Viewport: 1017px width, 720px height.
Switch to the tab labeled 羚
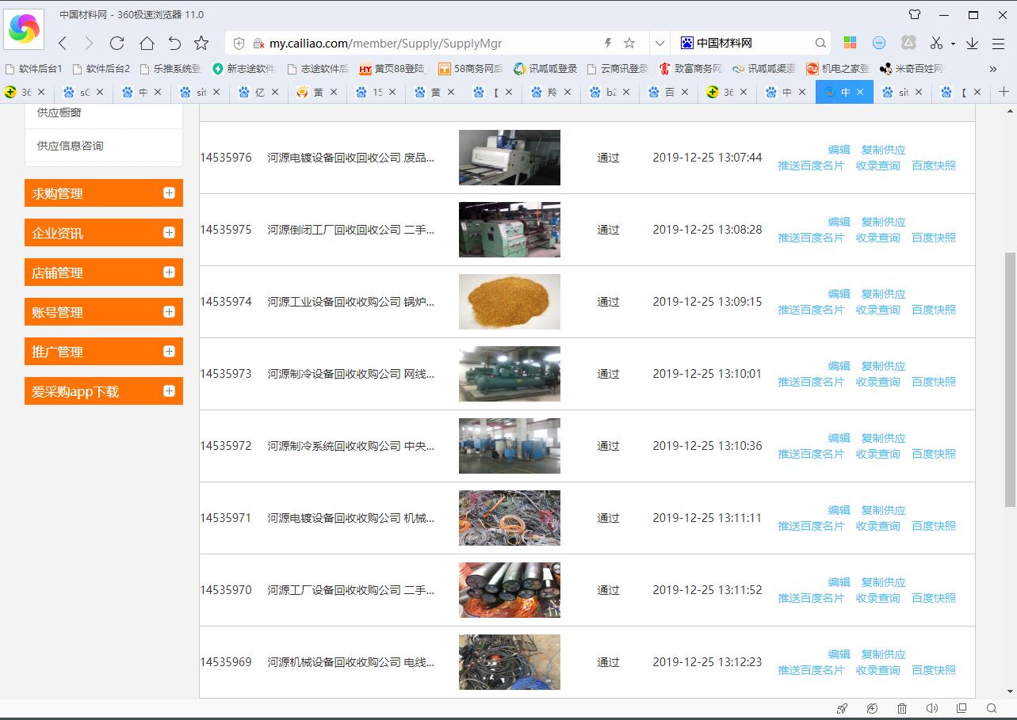coord(552,93)
